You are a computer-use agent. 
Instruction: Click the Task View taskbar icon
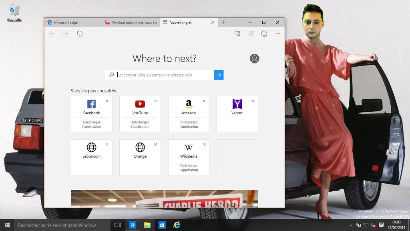pyautogui.click(x=118, y=225)
